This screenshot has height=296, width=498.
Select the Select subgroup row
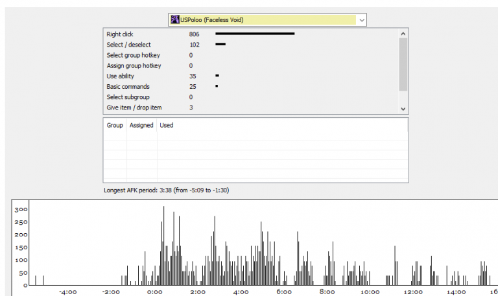click(x=251, y=97)
